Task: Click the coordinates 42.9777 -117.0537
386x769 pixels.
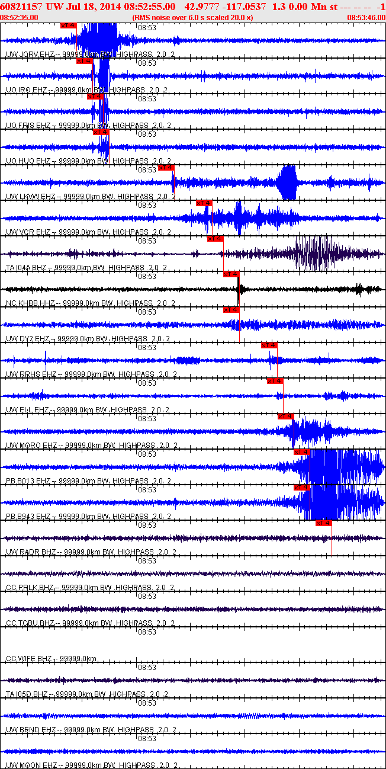Action: point(226,6)
